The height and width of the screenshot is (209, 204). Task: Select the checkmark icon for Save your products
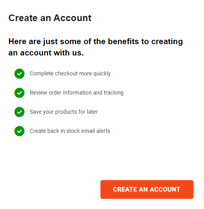click(x=19, y=112)
